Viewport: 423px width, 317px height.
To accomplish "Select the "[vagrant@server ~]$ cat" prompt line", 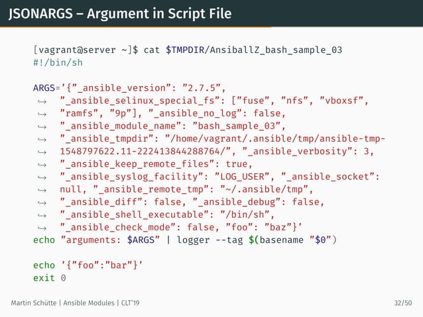I will point(188,50).
